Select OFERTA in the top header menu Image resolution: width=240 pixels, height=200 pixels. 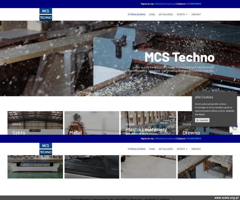click(181, 14)
